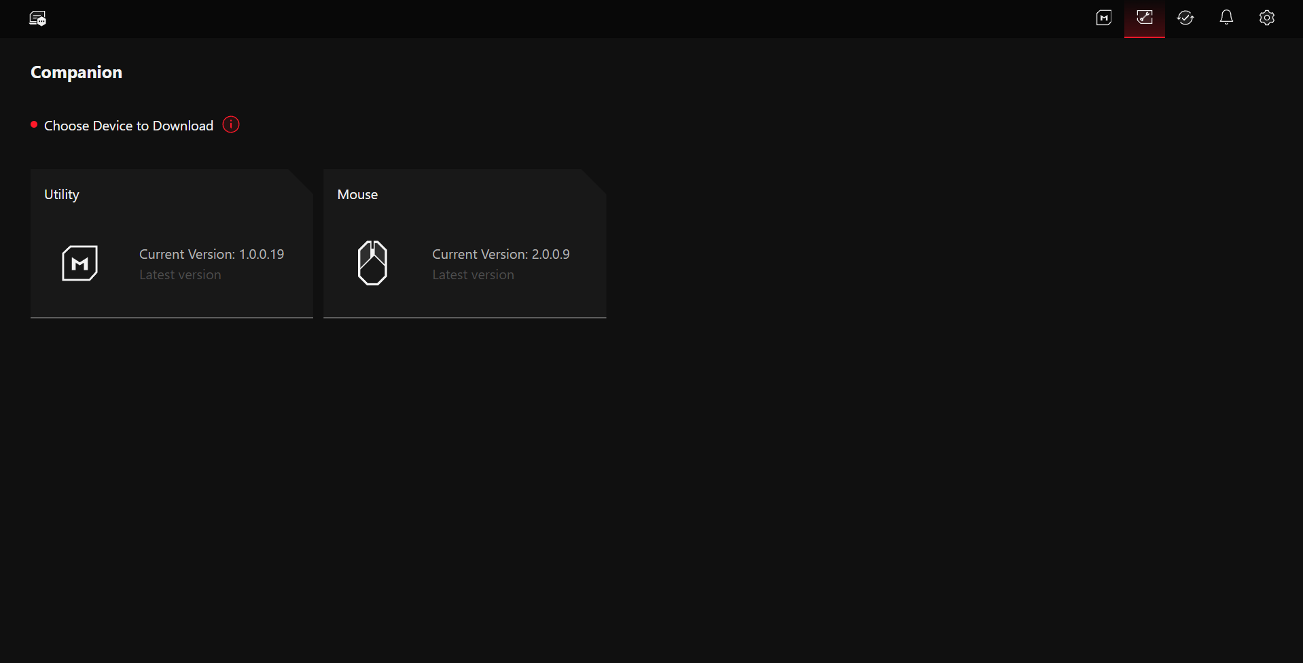The width and height of the screenshot is (1303, 663).
Task: Click 'Current Version: 1.0.0.19' text
Action: point(212,254)
